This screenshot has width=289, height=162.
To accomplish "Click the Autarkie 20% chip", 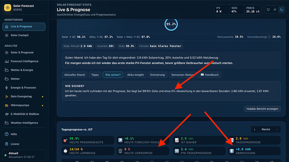I will pyautogui.click(x=106, y=46).
